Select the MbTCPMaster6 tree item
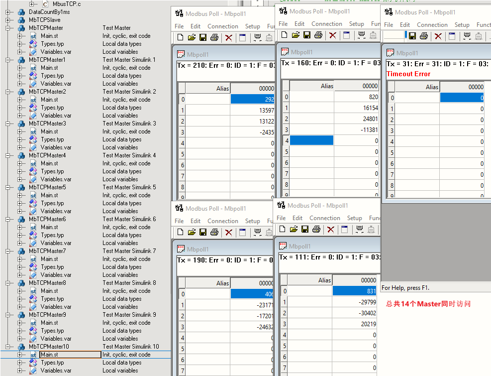The height and width of the screenshot is (376, 491). [47, 219]
